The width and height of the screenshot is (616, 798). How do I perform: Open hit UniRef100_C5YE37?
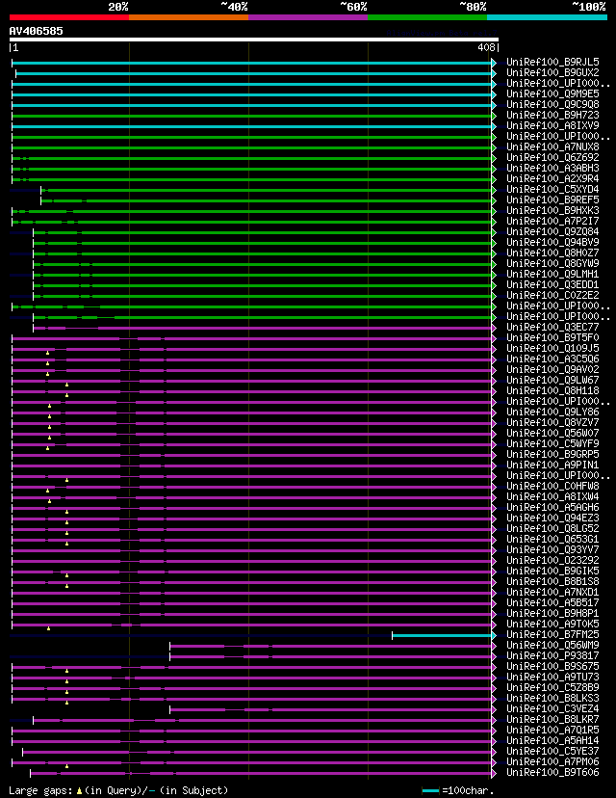pyautogui.click(x=552, y=751)
